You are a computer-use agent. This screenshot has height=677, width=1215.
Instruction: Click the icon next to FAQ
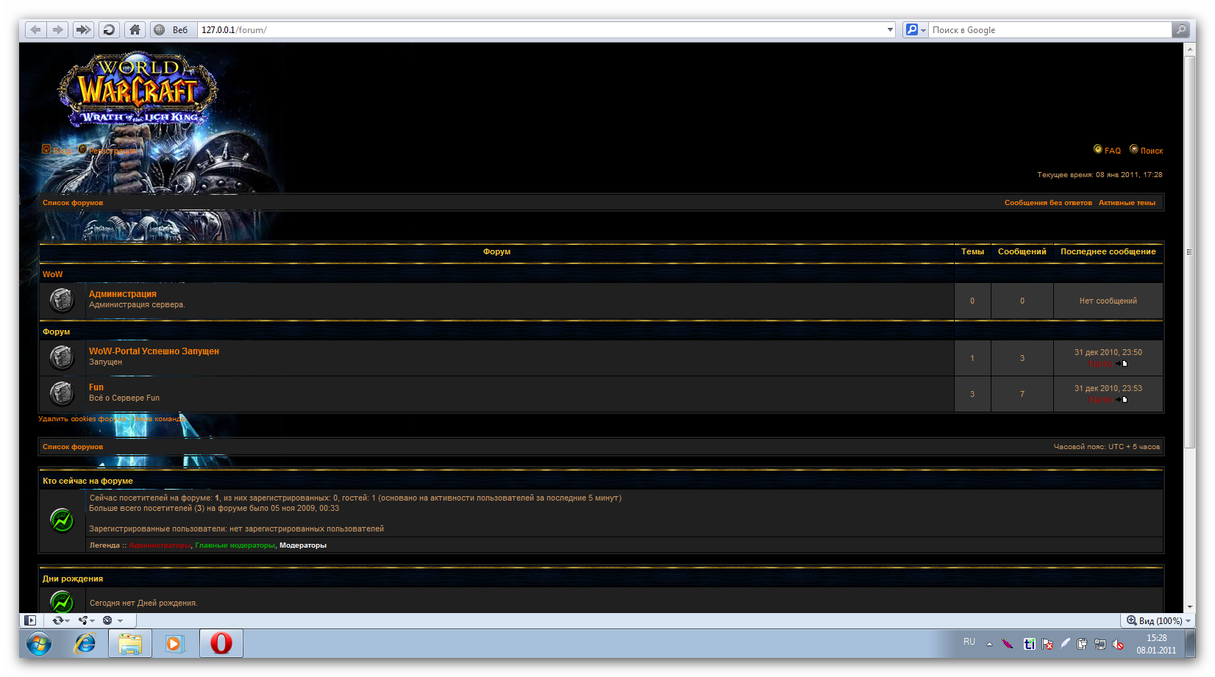coord(1098,149)
